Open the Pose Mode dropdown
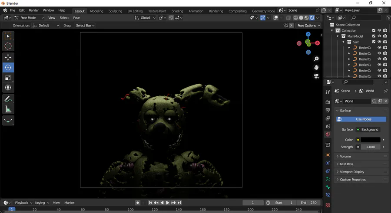391x213 pixels. coord(29,18)
